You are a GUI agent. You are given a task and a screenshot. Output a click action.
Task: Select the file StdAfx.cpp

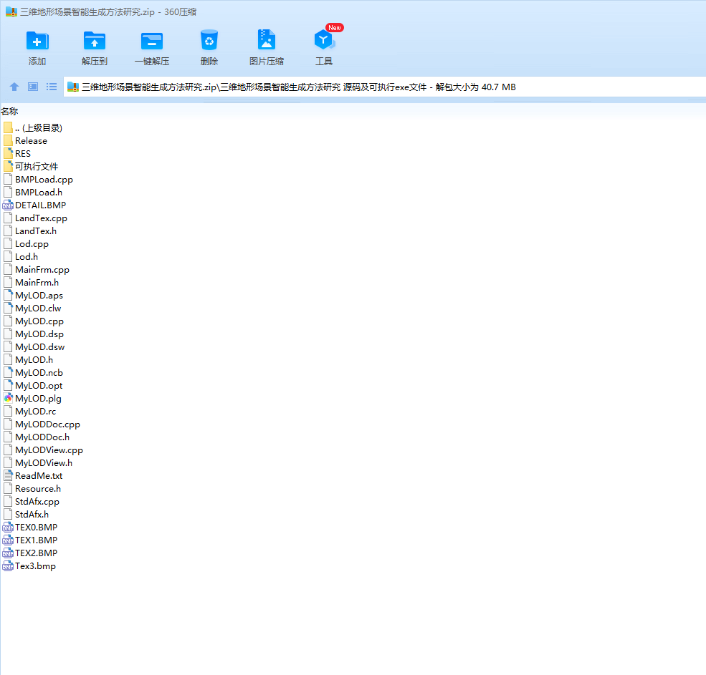31,502
